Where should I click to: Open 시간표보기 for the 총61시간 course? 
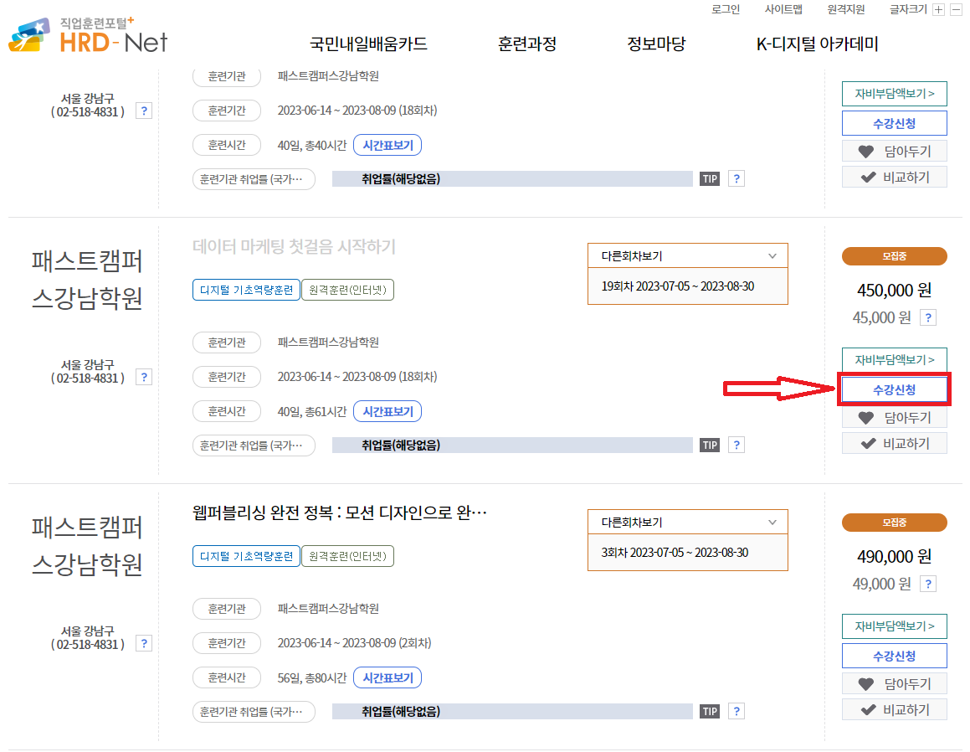click(387, 410)
